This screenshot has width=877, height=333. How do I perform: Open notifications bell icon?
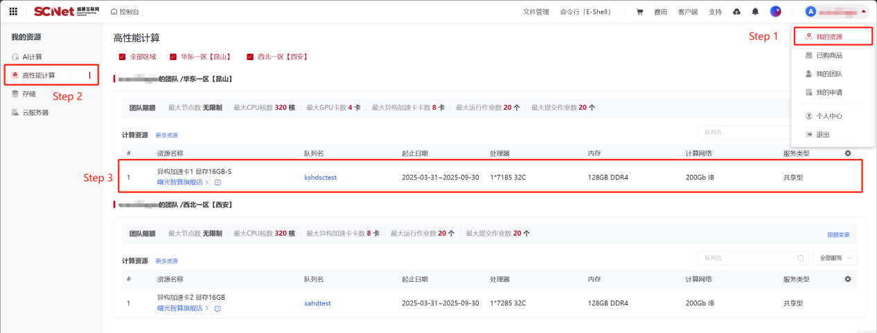[x=755, y=12]
